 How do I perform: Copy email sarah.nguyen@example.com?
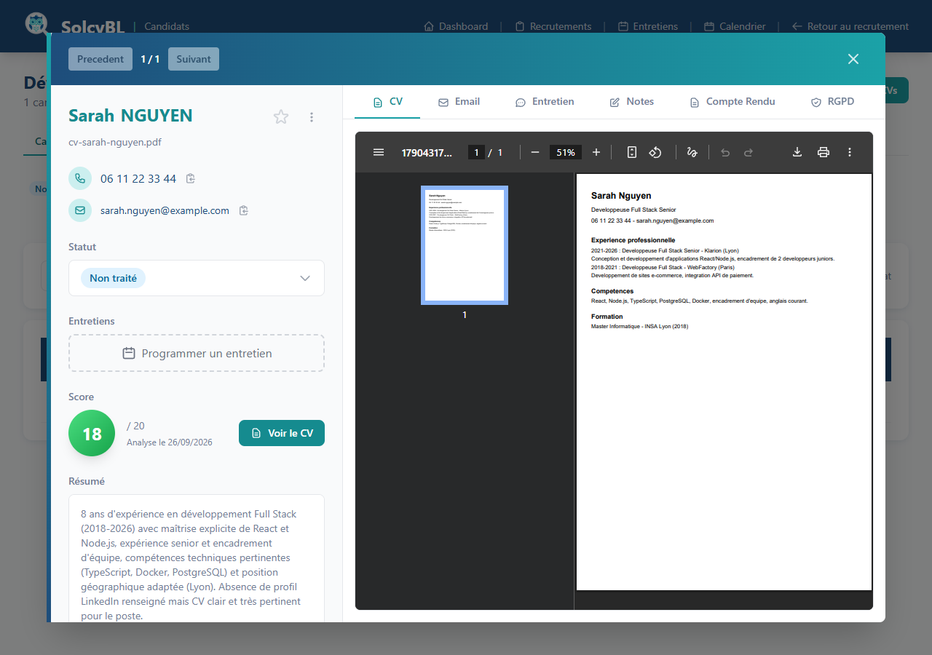point(244,210)
